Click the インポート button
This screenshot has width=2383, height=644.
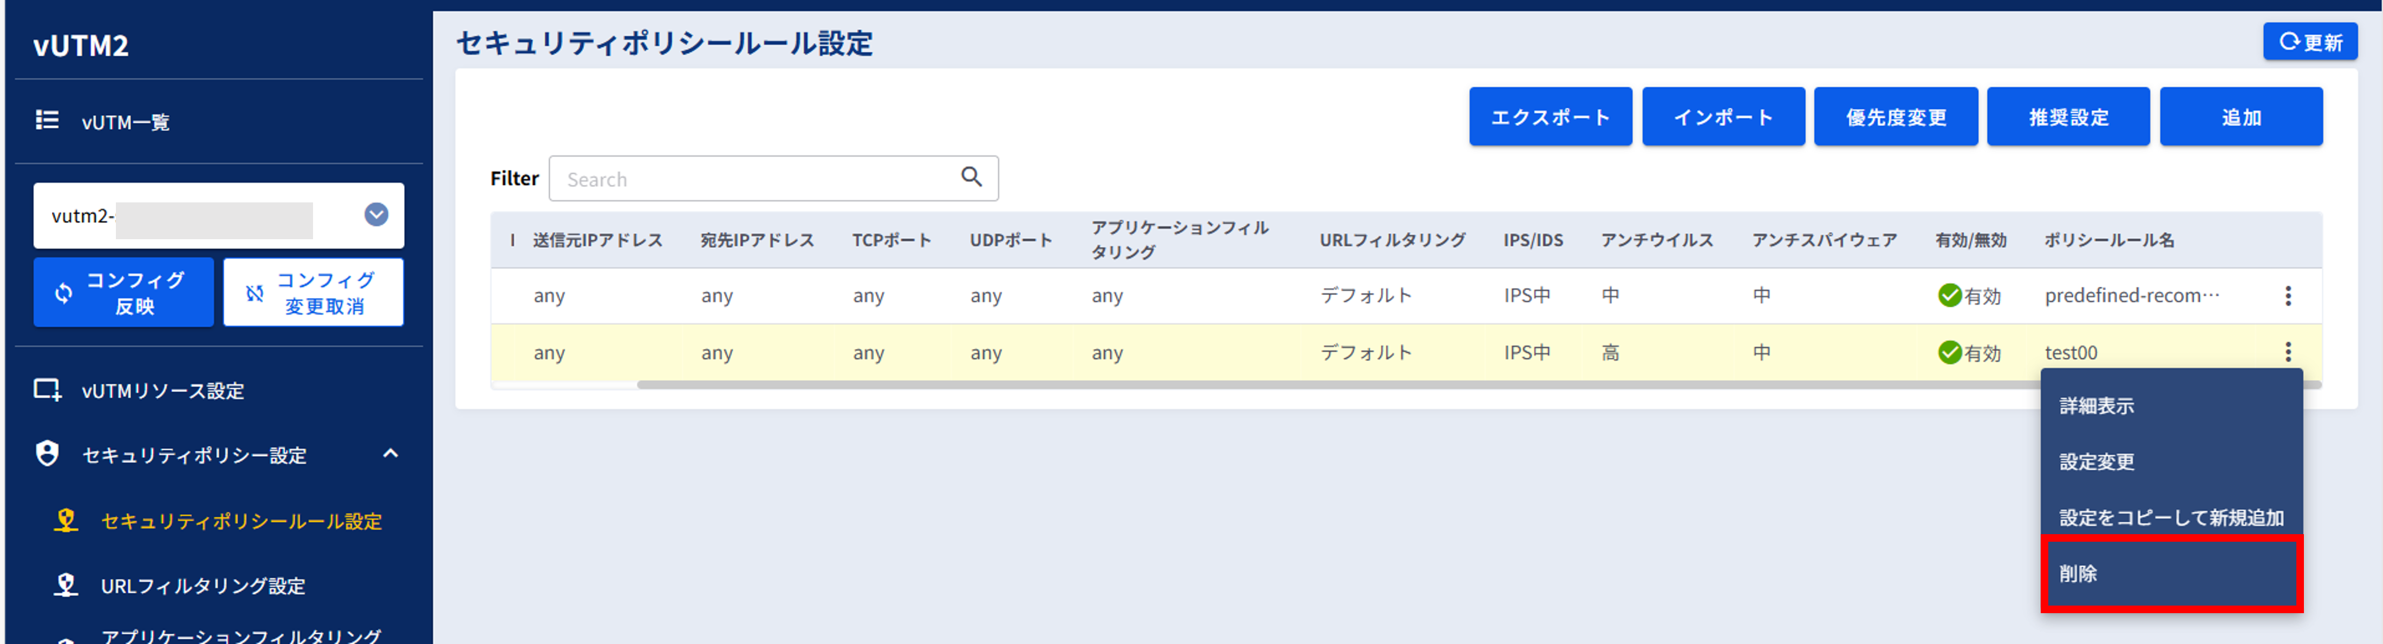pos(1722,117)
